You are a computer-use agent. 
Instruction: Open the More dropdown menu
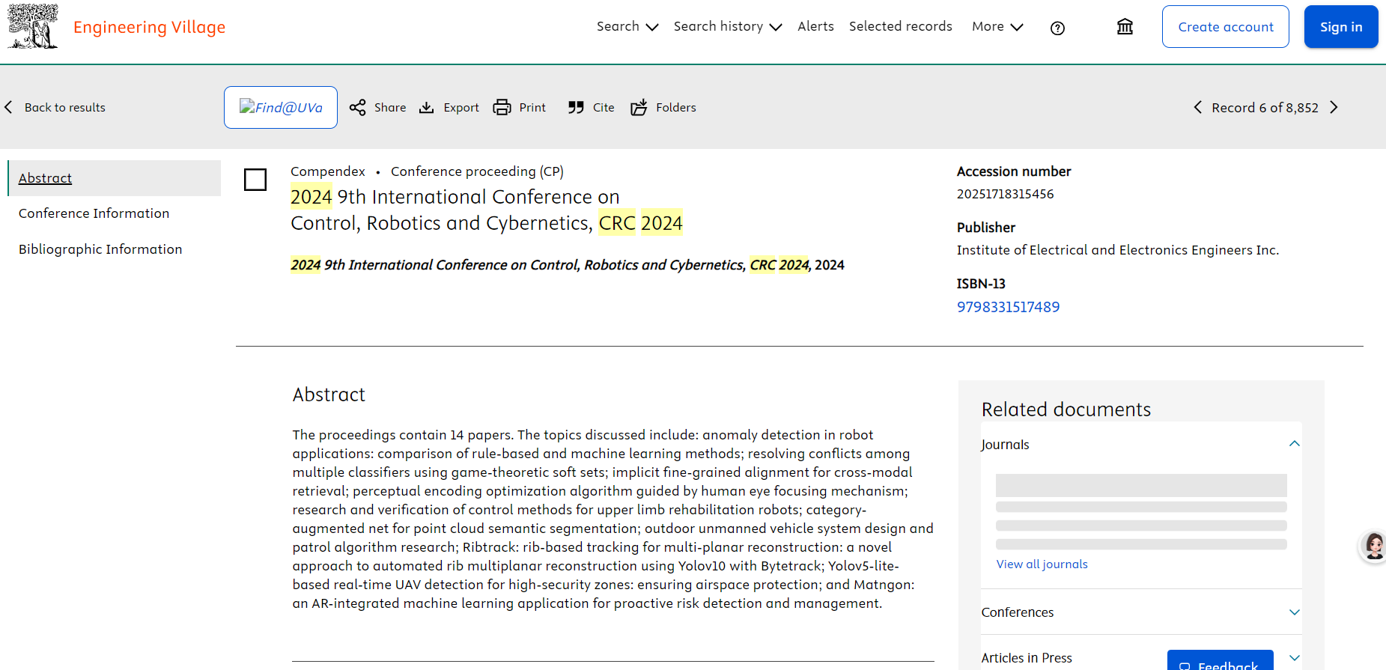pyautogui.click(x=997, y=26)
